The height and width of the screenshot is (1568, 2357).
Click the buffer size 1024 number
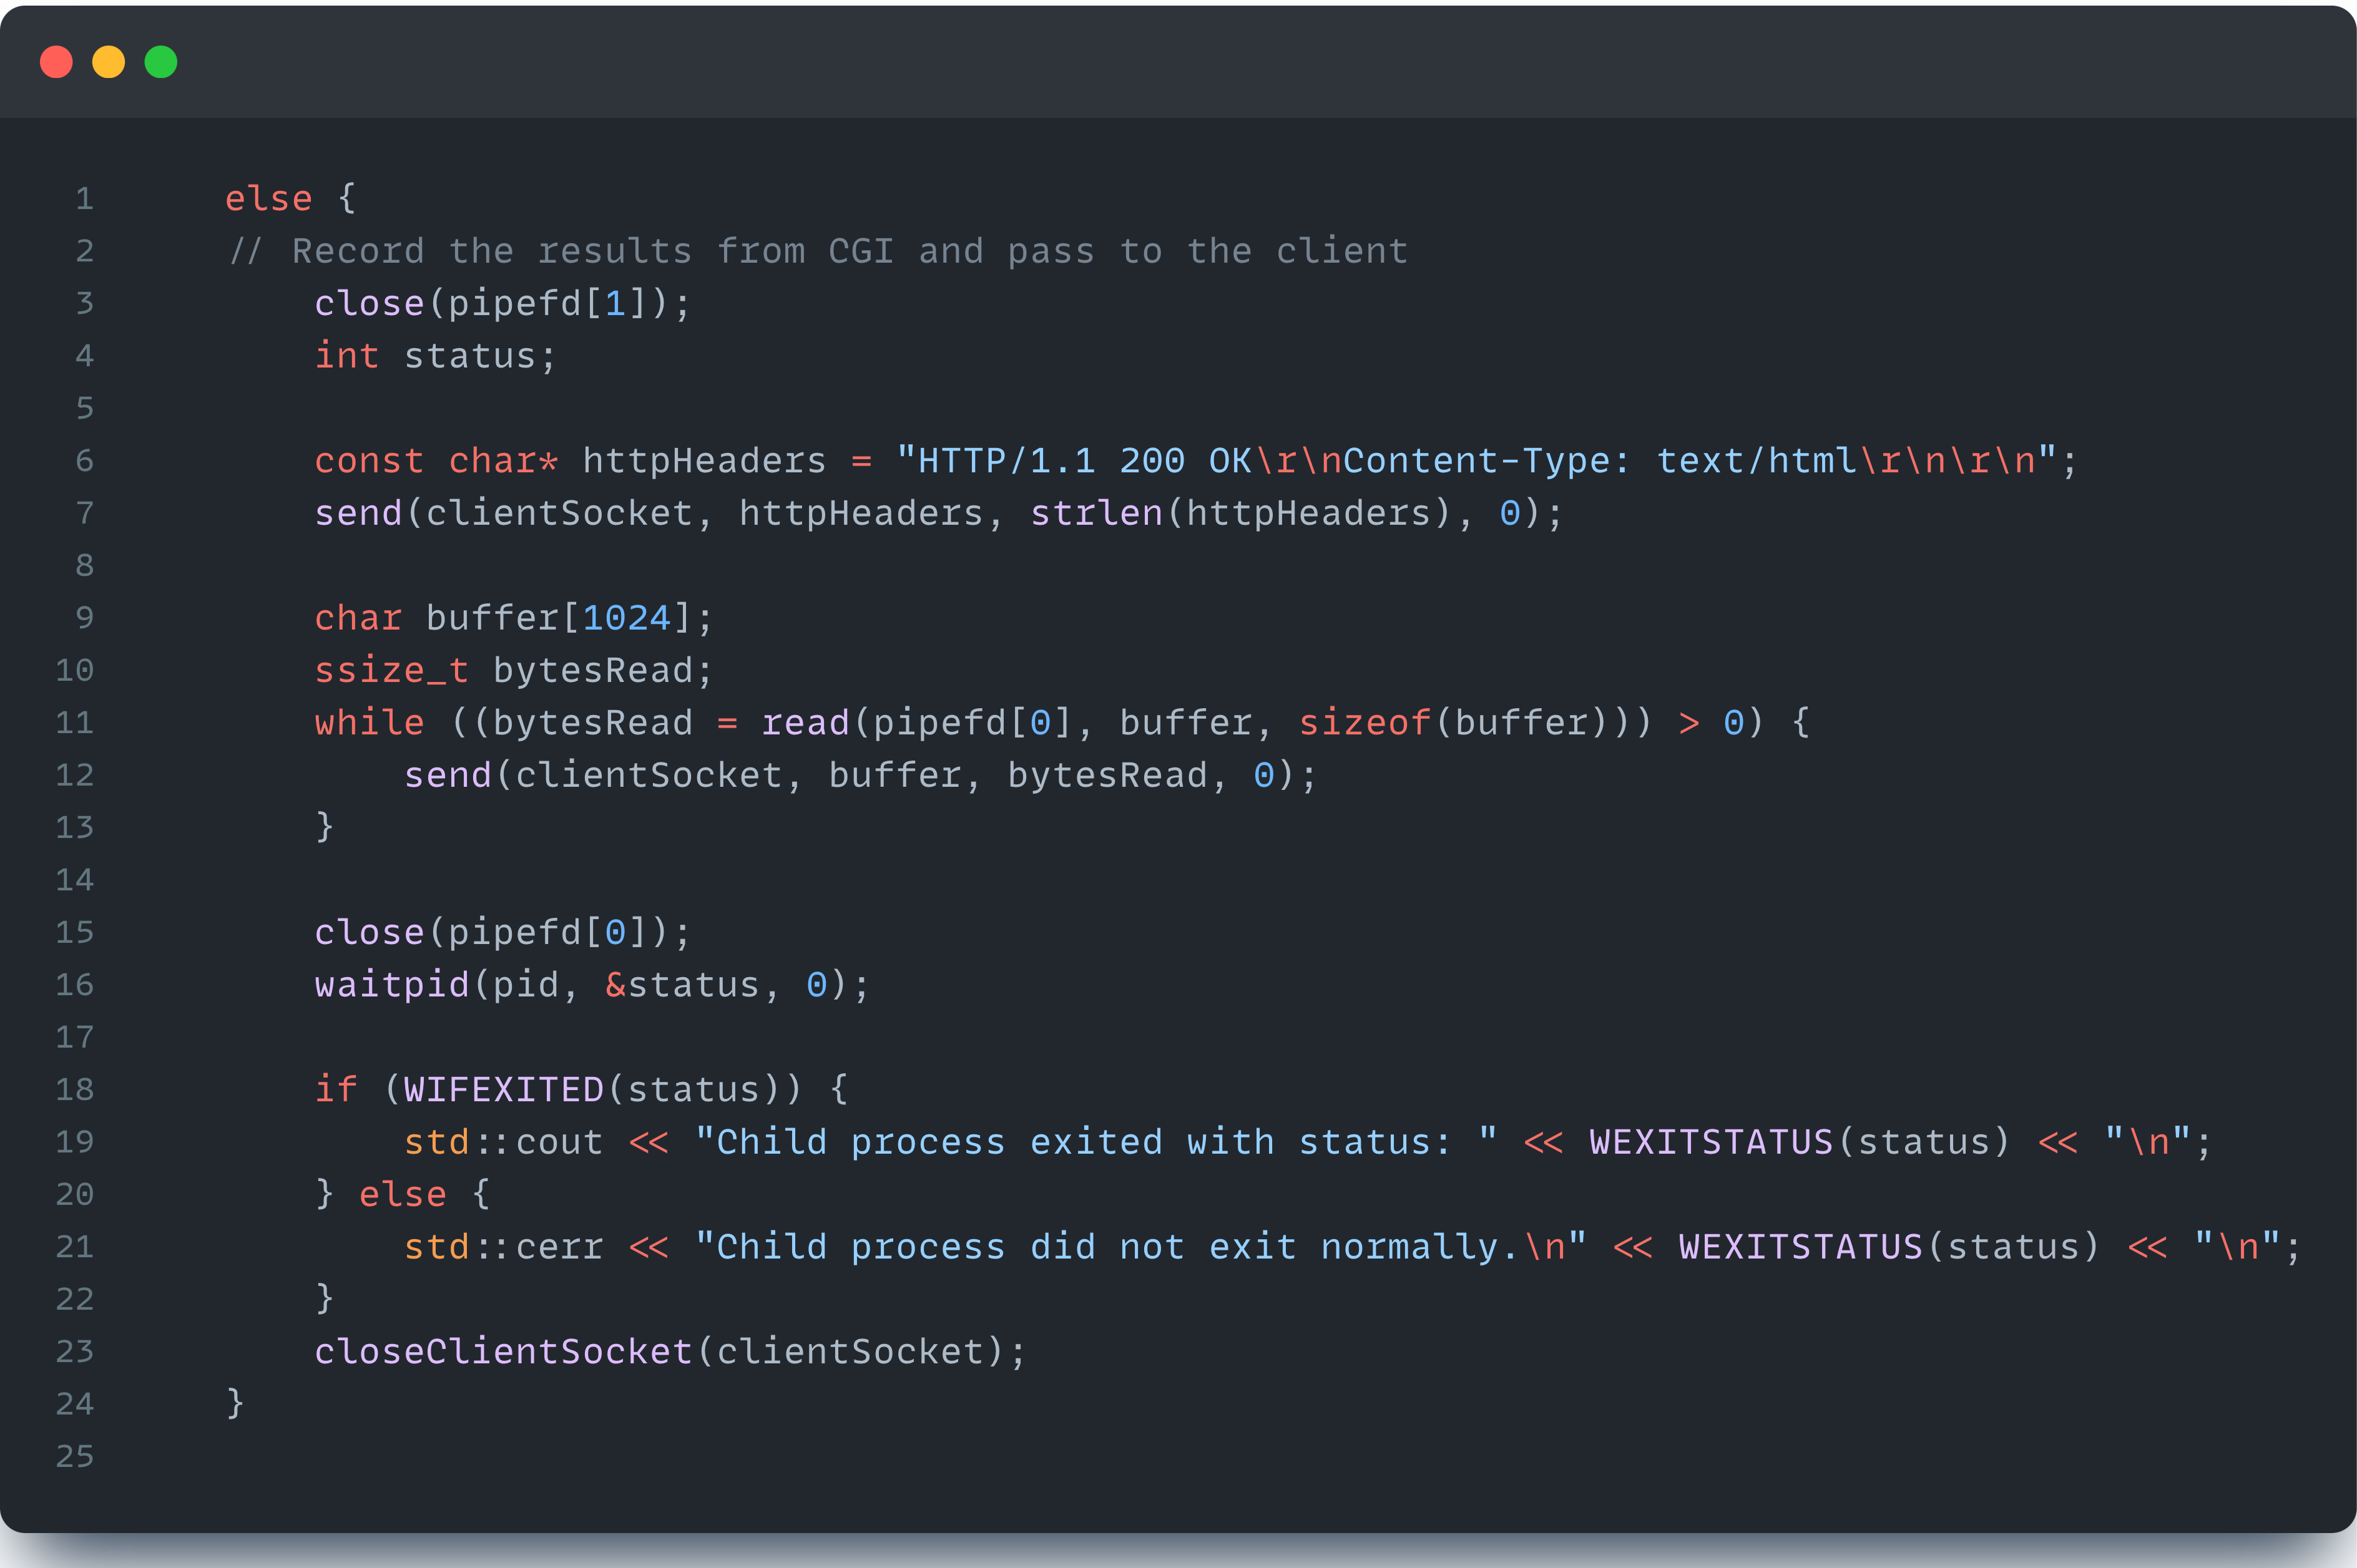tap(626, 618)
